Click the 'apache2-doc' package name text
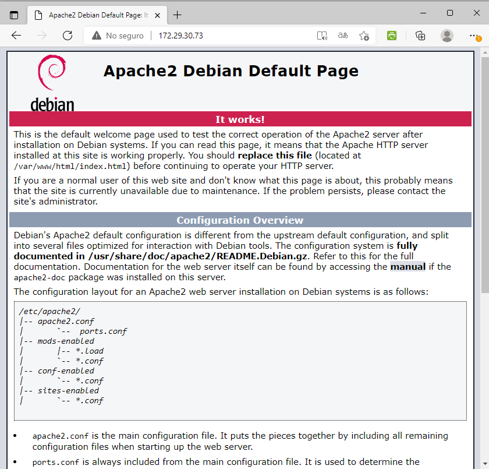Screen dimensions: 489x469 point(40,277)
